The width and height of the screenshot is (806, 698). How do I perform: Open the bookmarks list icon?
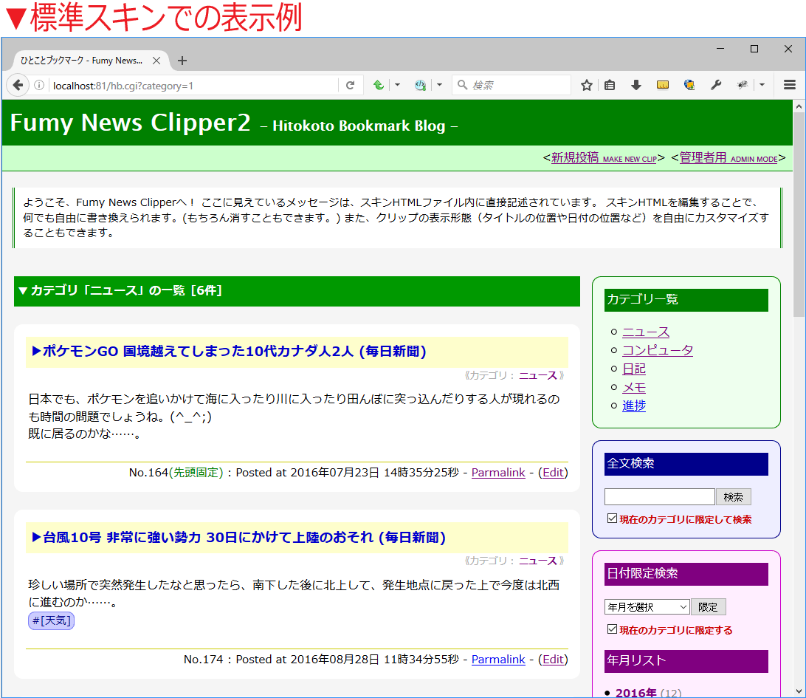coord(610,85)
